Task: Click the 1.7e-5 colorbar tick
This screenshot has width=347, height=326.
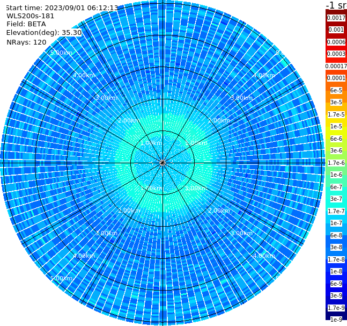Action: (x=336, y=114)
